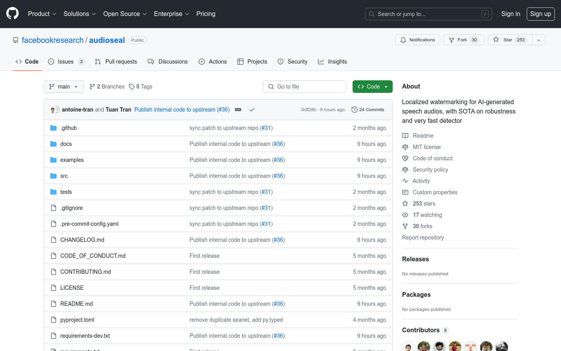Viewport: 561px width, 351px height.
Task: Open the tests folder icon
Action: click(53, 192)
